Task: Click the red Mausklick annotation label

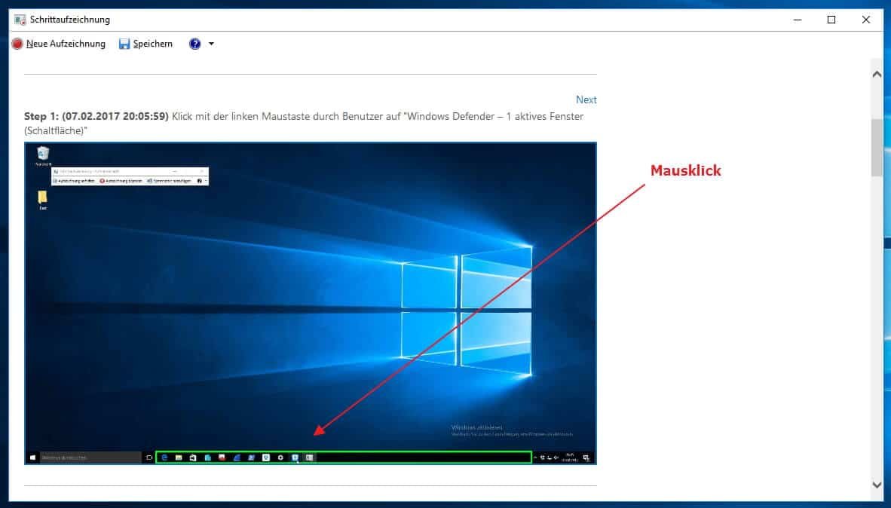Action: tap(685, 171)
